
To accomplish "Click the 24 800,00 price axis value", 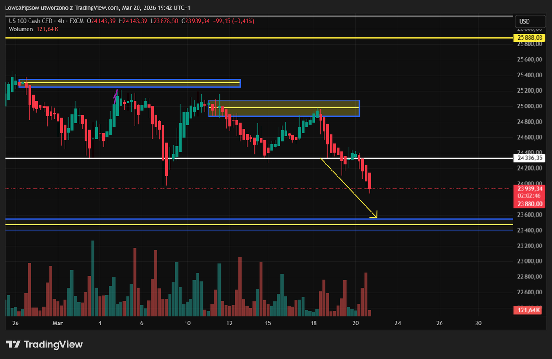I will (x=529, y=122).
